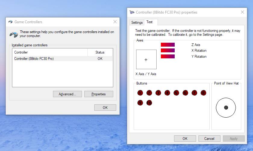
Task: Click button 9 indicator in Buttons group
Action: (x=140, y=103)
